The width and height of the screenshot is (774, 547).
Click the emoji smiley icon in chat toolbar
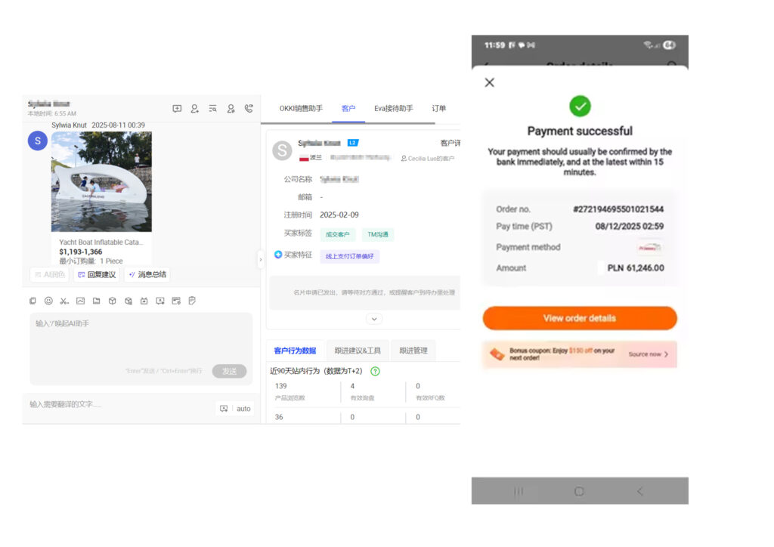coord(48,301)
